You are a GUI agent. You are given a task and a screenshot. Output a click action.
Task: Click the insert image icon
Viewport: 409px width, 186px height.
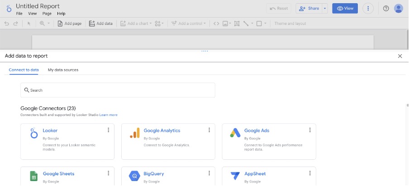225,23
